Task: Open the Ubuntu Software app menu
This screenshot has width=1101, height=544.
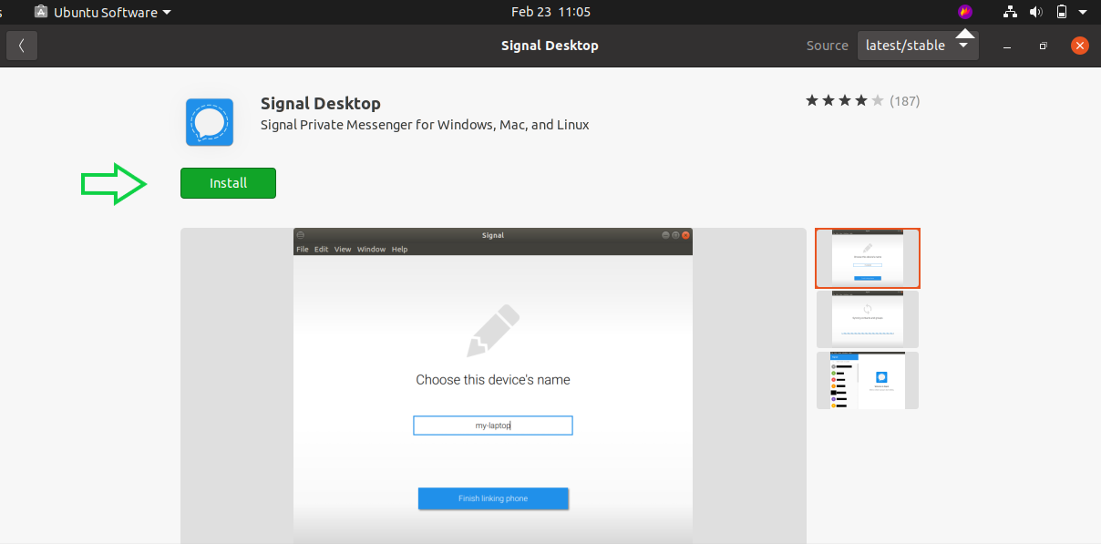Action: coord(103,12)
